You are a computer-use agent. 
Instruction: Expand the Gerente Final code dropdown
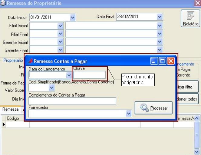(x=60, y=50)
